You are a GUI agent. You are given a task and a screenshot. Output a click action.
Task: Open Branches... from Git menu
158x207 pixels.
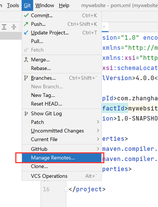(61, 78)
